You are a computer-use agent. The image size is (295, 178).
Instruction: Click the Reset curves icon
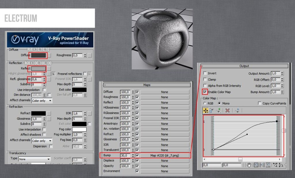[x=237, y=110]
